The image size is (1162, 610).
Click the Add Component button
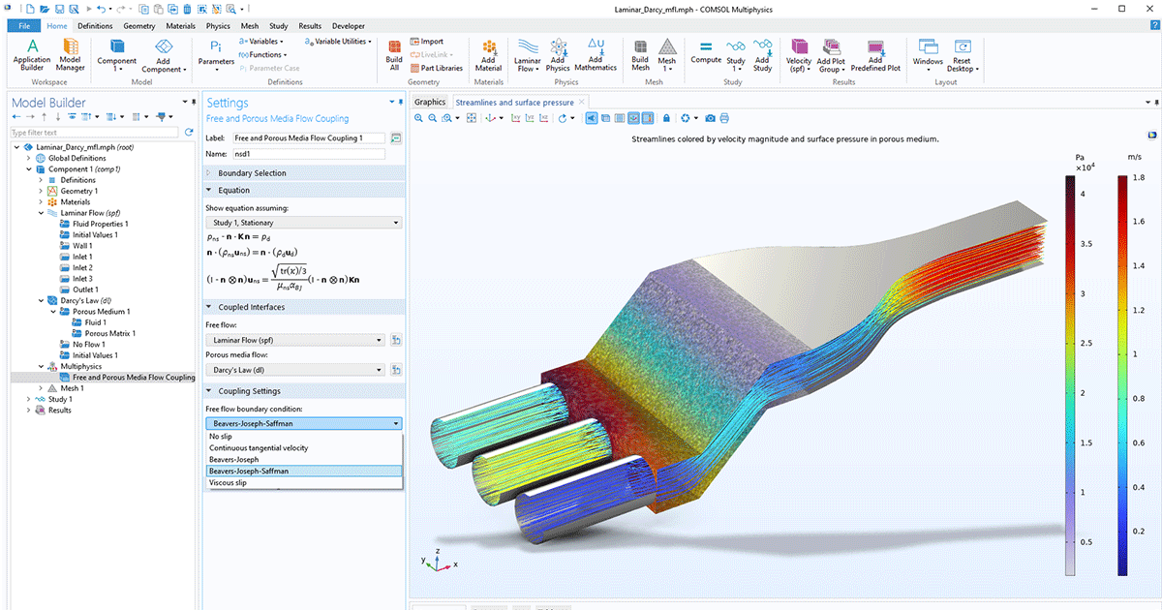(162, 56)
